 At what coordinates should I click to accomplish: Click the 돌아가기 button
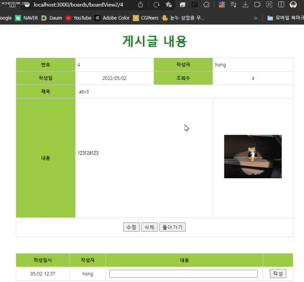coord(172,227)
